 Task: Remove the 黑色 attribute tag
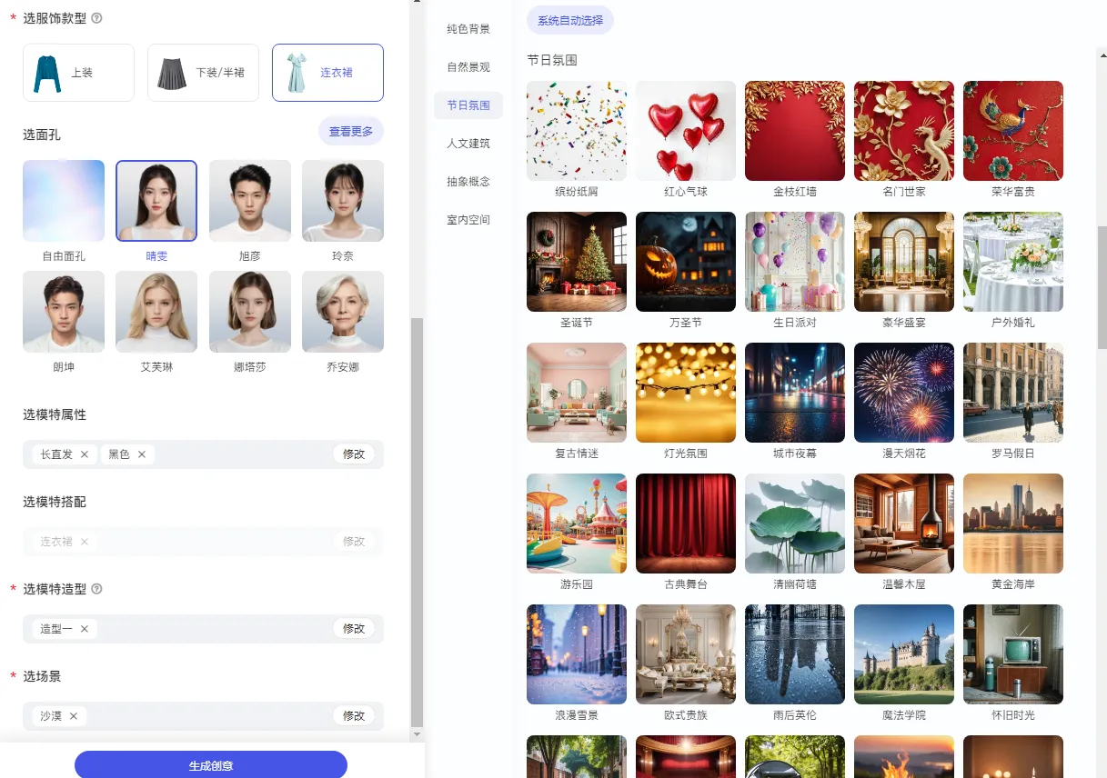[x=142, y=454]
